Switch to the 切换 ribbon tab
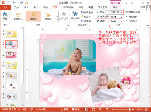 (45, 7)
